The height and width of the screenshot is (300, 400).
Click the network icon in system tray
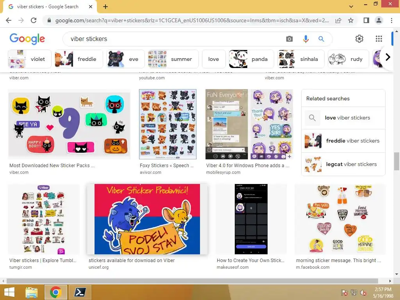click(354, 293)
